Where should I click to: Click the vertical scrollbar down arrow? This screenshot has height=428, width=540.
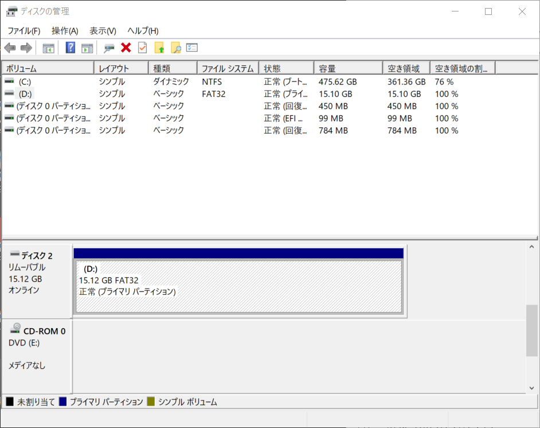[531, 388]
